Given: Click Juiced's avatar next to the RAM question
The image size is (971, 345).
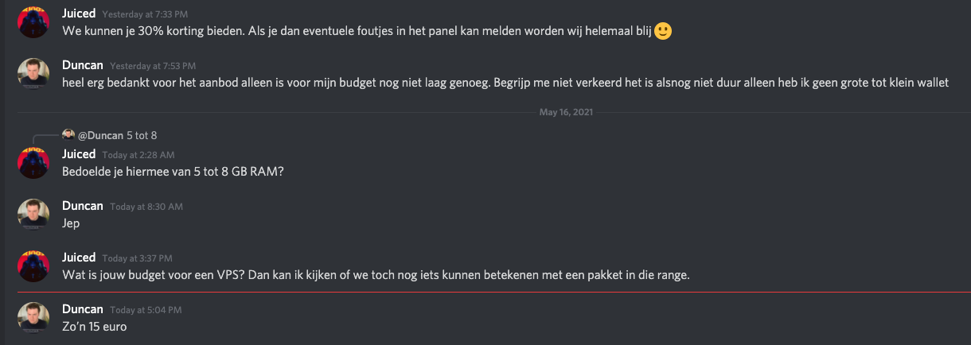Looking at the screenshot, I should coord(33,162).
